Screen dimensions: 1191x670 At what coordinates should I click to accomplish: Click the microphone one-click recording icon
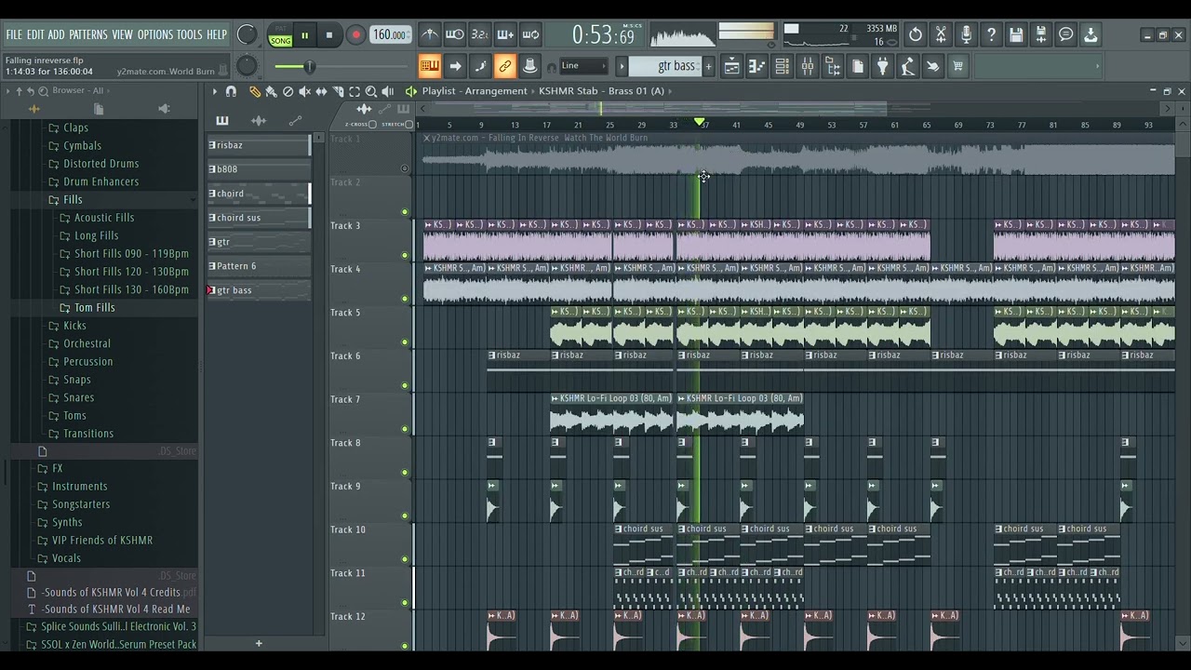pyautogui.click(x=966, y=35)
